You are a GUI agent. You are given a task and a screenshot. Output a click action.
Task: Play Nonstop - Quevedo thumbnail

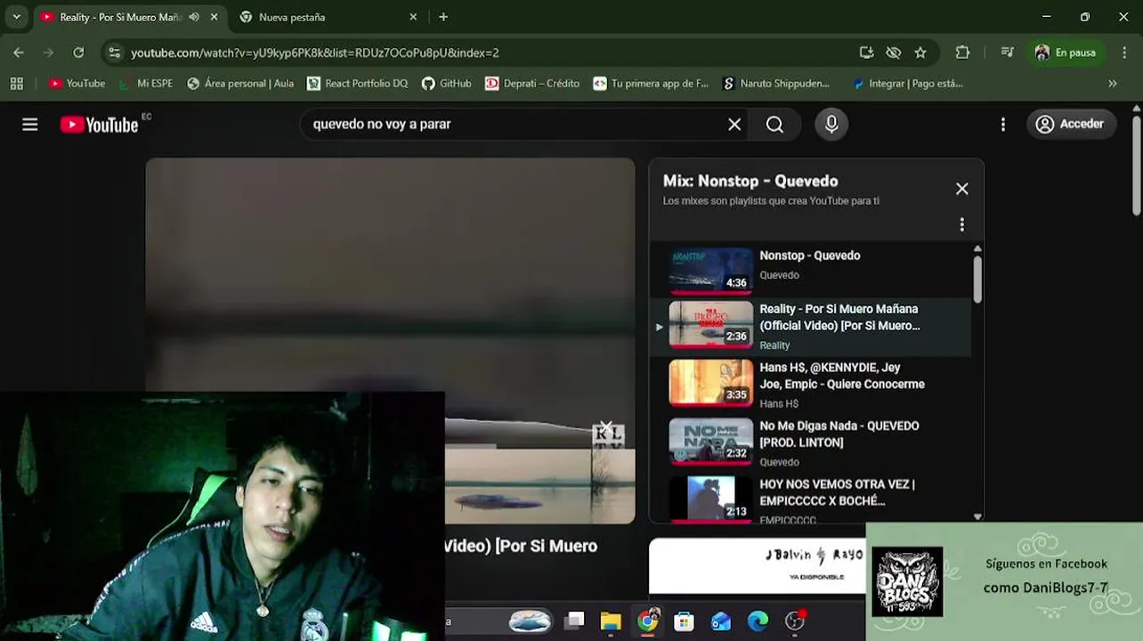pyautogui.click(x=710, y=270)
